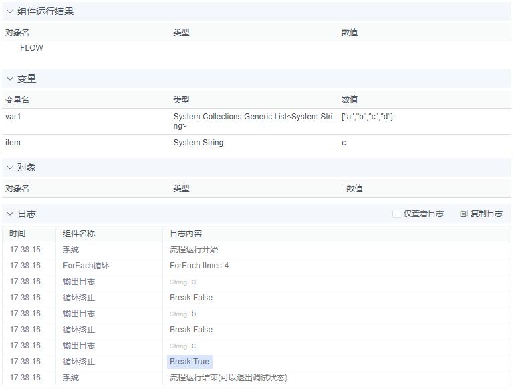The image size is (514, 389).
Task: Enable the 仅查看日志 checkbox
Action: [x=396, y=214]
